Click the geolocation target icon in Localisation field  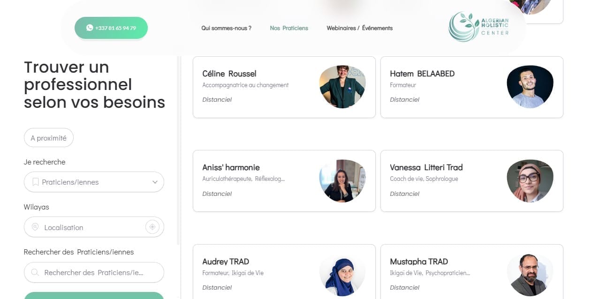pos(152,227)
